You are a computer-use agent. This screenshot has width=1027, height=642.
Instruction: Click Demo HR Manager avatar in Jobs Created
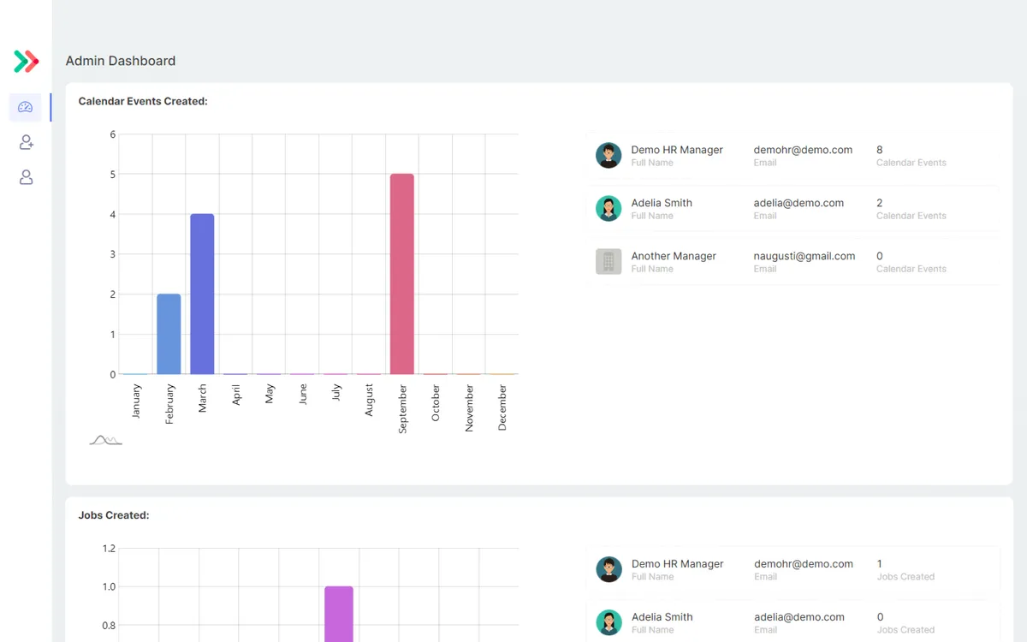[608, 569]
